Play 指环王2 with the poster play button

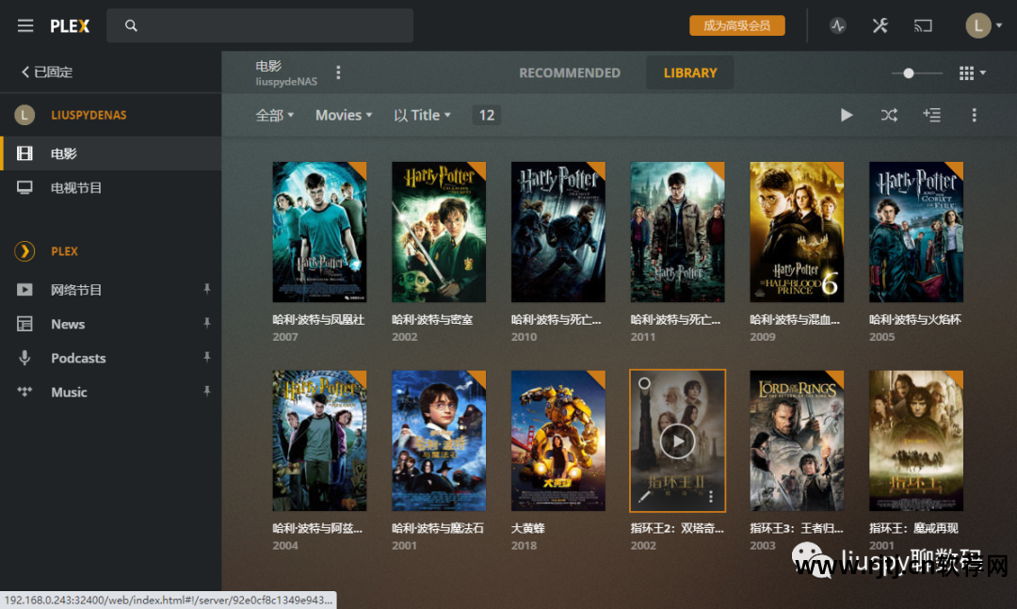click(677, 441)
